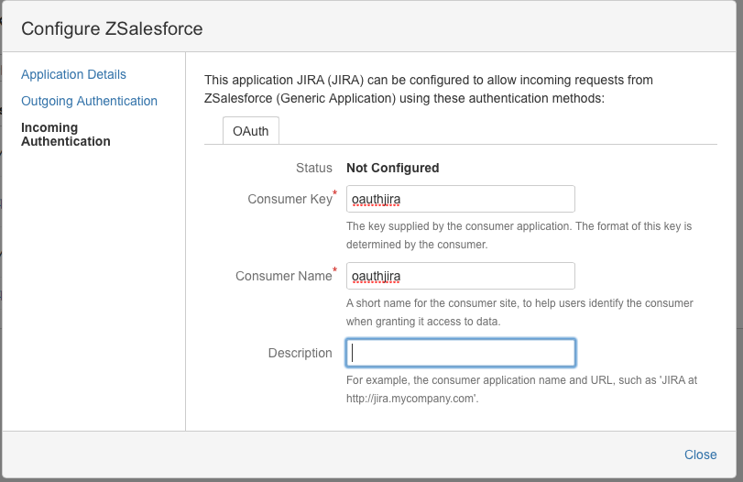Click into the Consumer Name text box
Image resolution: width=743 pixels, height=482 pixels.
pos(461,276)
